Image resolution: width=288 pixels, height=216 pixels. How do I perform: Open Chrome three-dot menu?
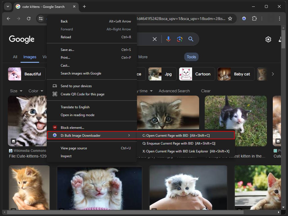279,19
